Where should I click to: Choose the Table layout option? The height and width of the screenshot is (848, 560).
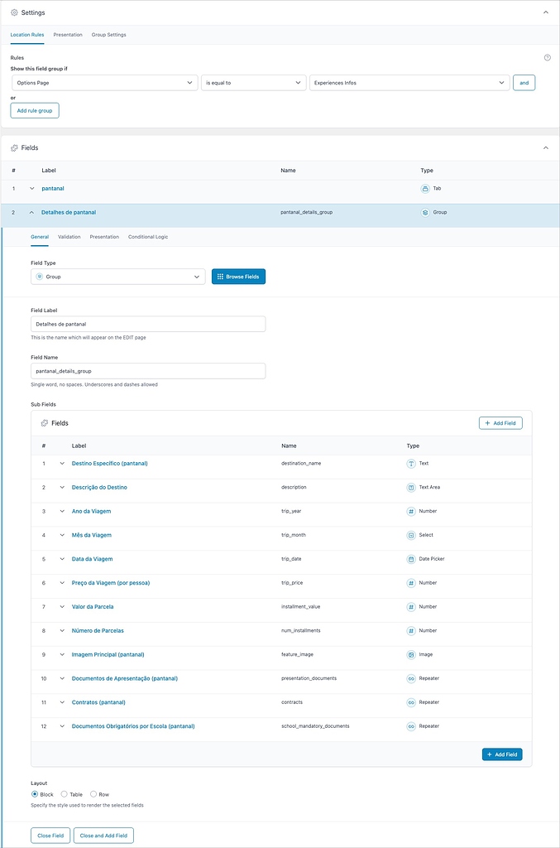65,794
